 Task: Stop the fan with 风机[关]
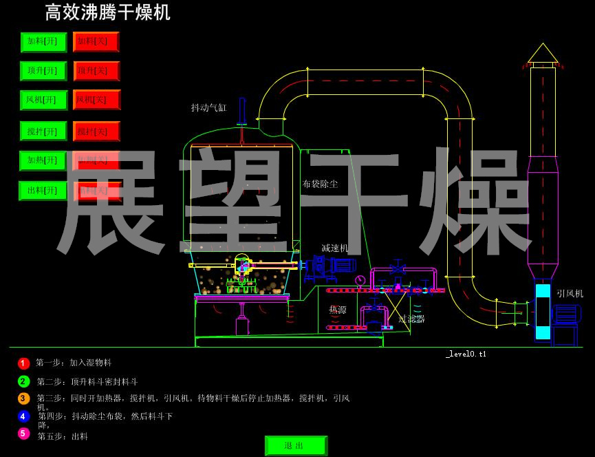tap(96, 100)
